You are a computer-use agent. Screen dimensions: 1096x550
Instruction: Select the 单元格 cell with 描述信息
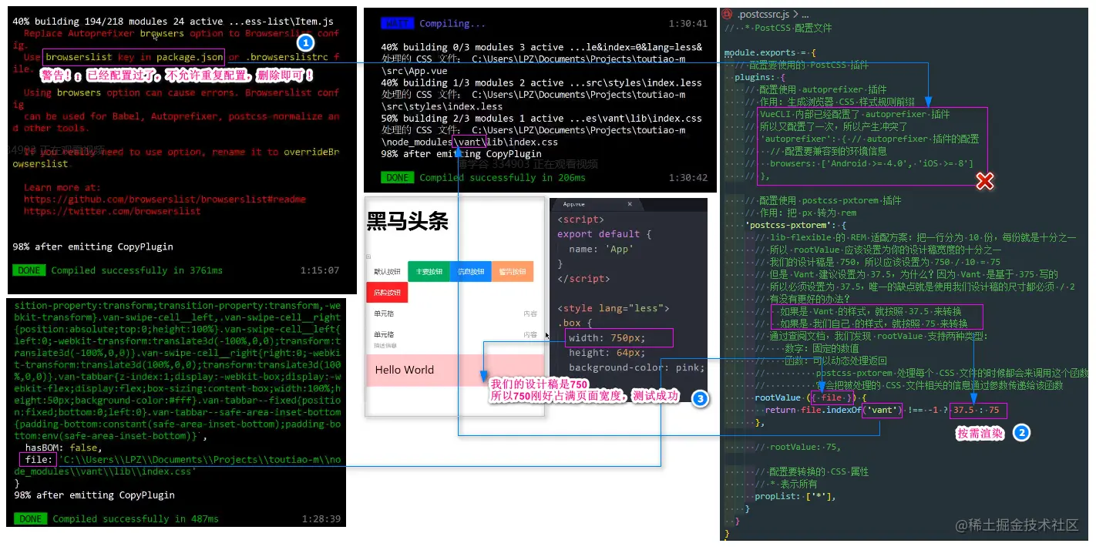[x=455, y=339]
